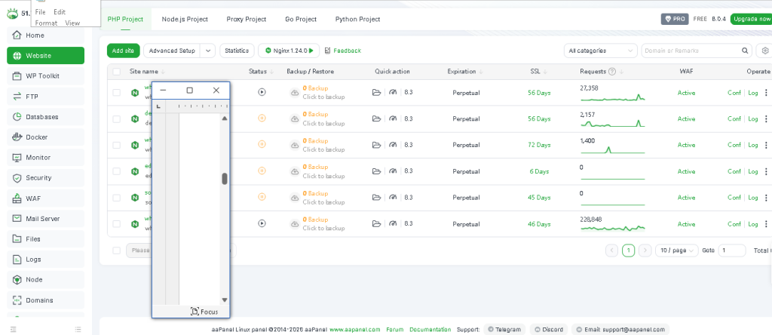Go to the Security section
This screenshot has height=335, width=772.
(x=45, y=178)
